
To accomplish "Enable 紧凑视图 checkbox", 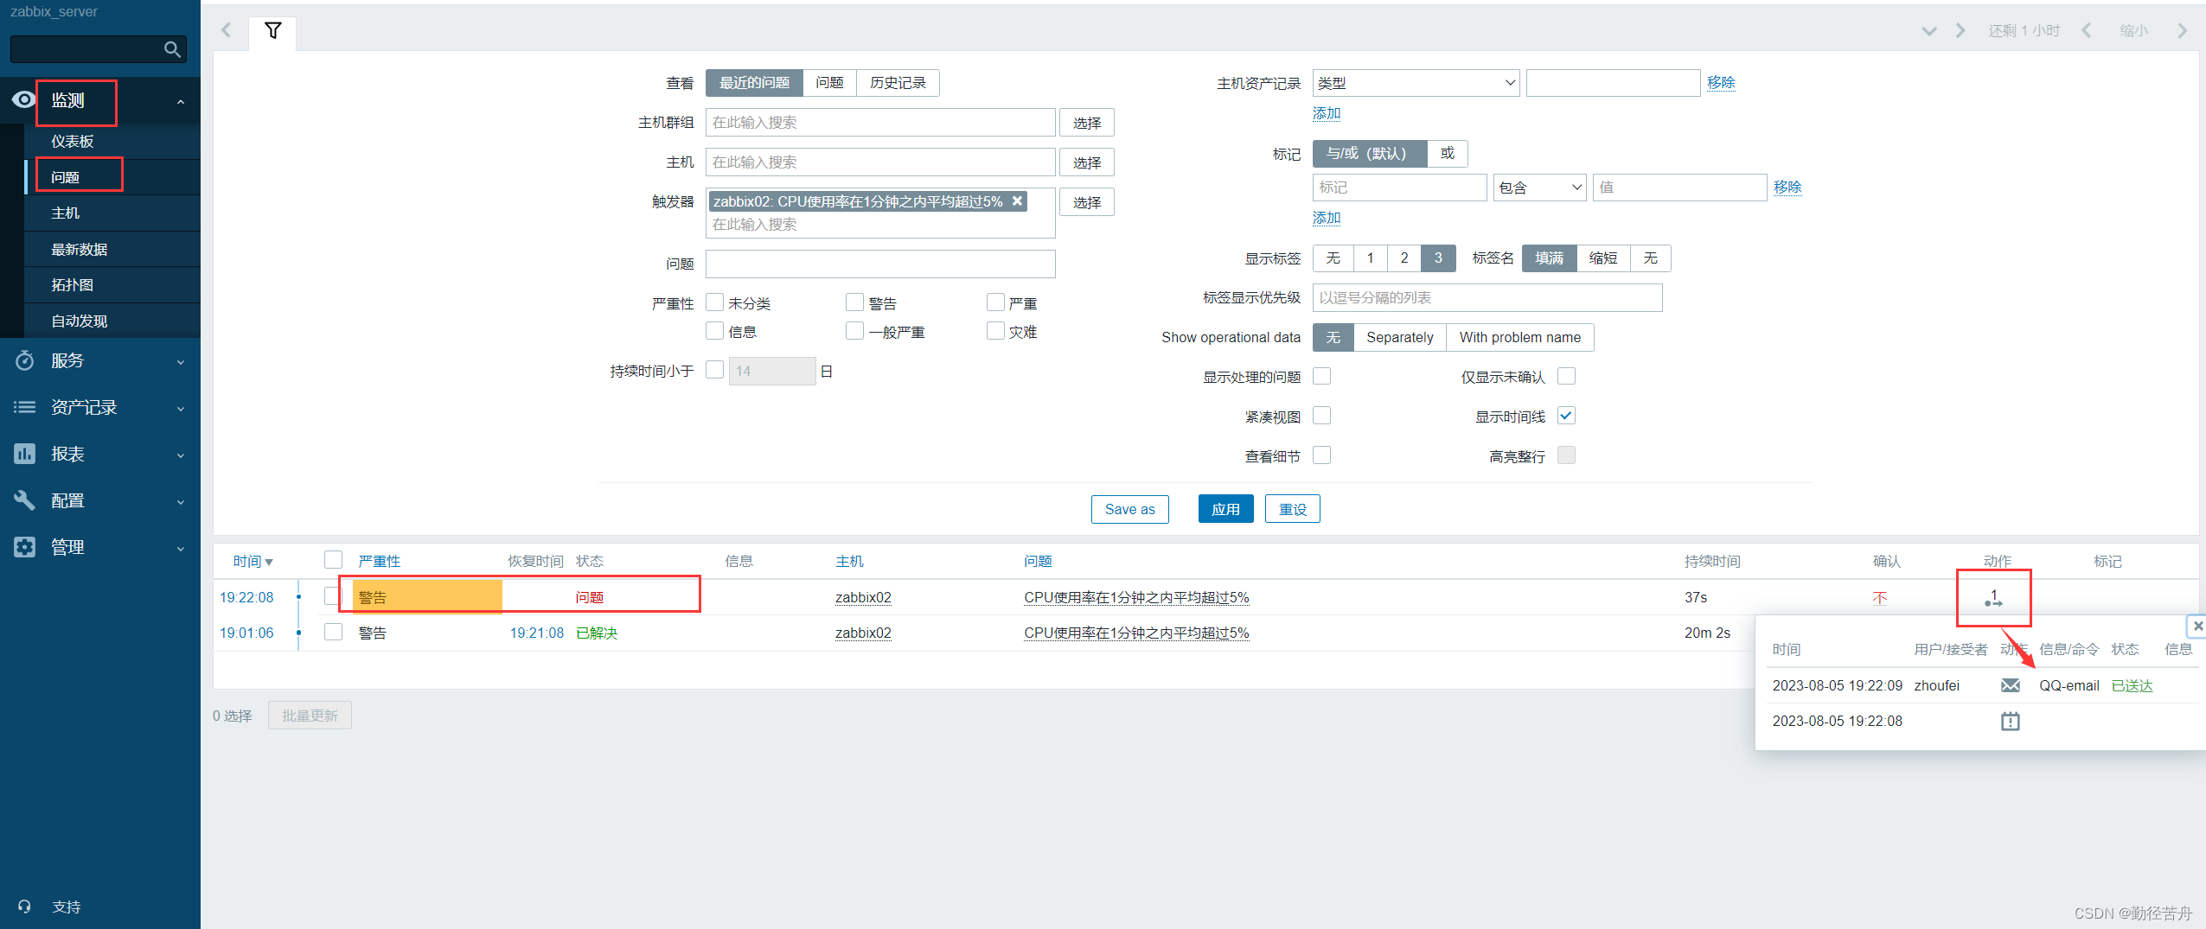I will pos(1322,416).
